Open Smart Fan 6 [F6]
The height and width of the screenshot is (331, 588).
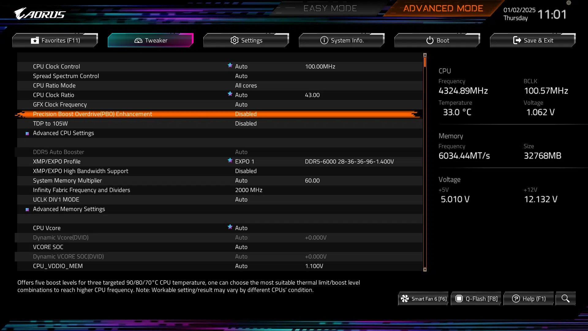pos(424,299)
